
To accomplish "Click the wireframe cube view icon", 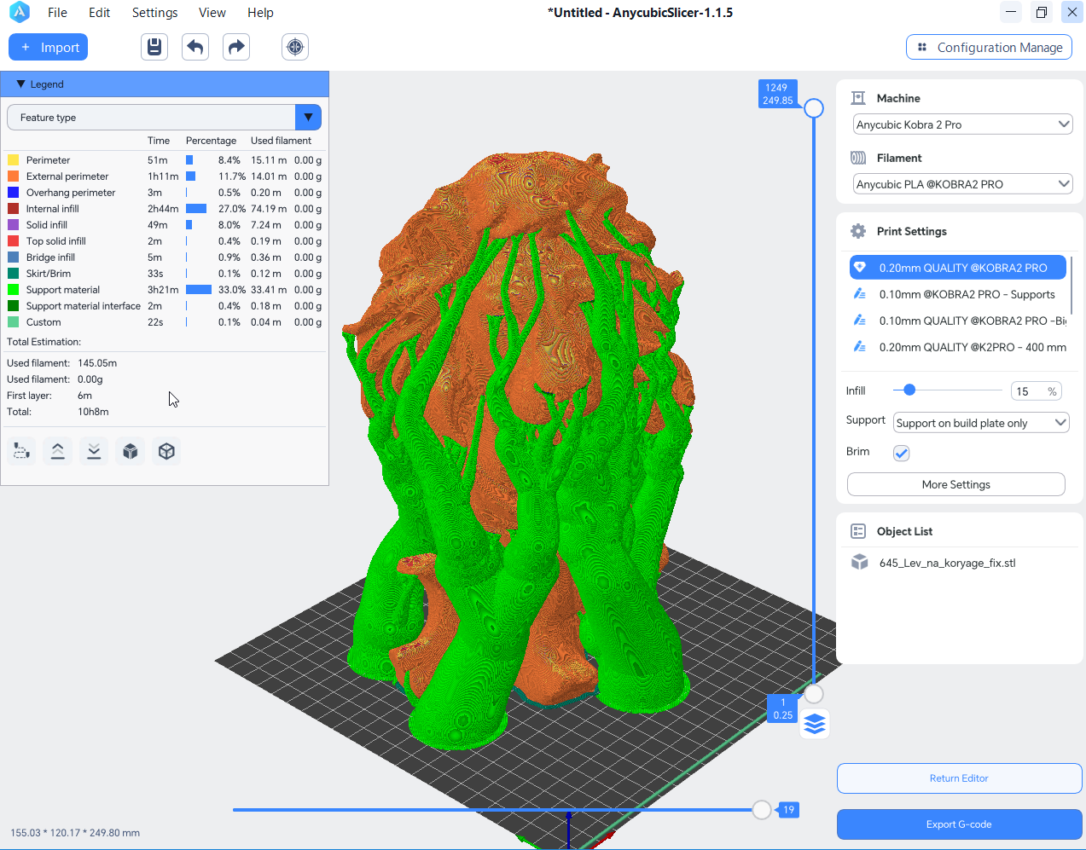I will (x=166, y=451).
